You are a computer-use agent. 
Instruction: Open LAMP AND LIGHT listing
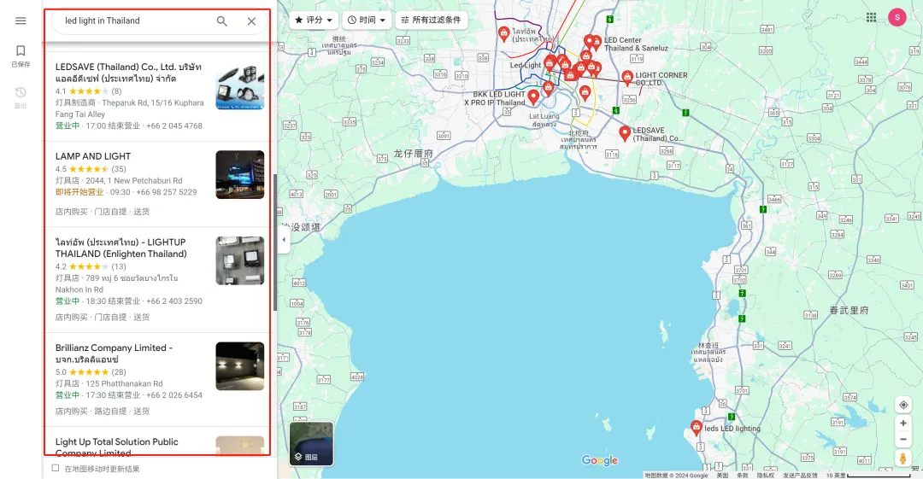click(93, 156)
